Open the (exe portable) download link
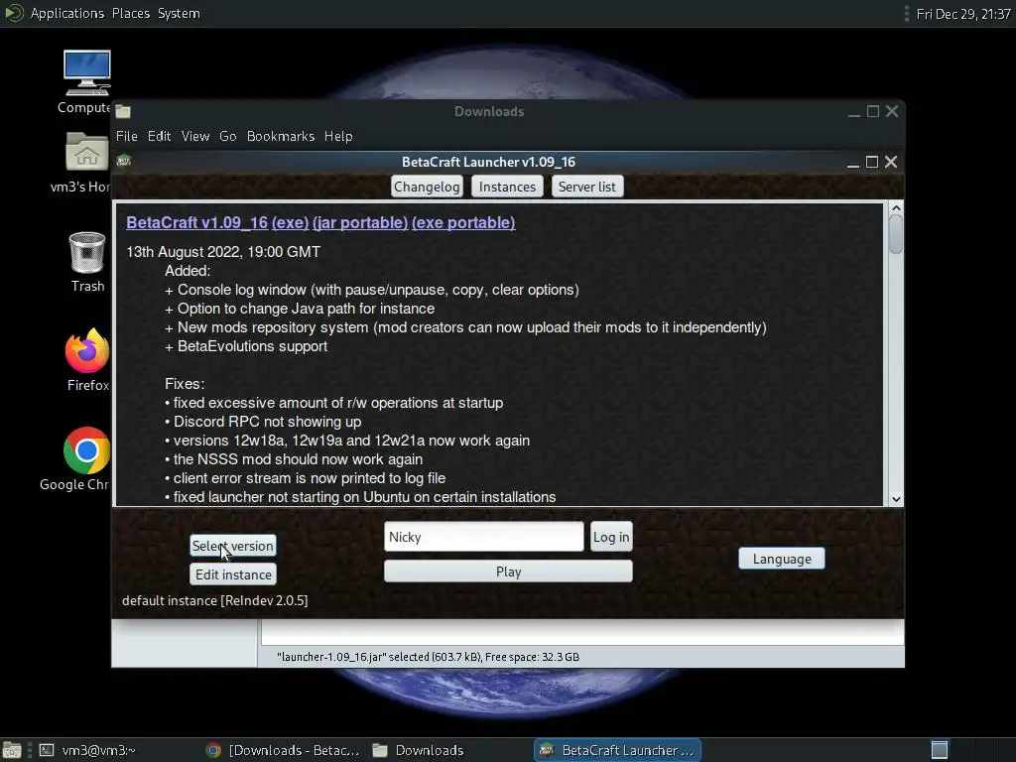Screen dimensions: 1016x762 pyautogui.click(x=463, y=223)
